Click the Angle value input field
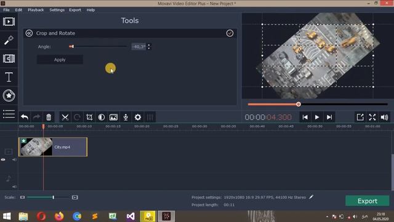Image resolution: width=394 pixels, height=222 pixels. (x=139, y=47)
